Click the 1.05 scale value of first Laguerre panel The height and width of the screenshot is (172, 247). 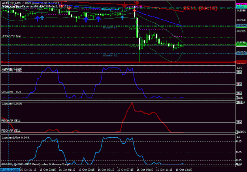point(239,68)
